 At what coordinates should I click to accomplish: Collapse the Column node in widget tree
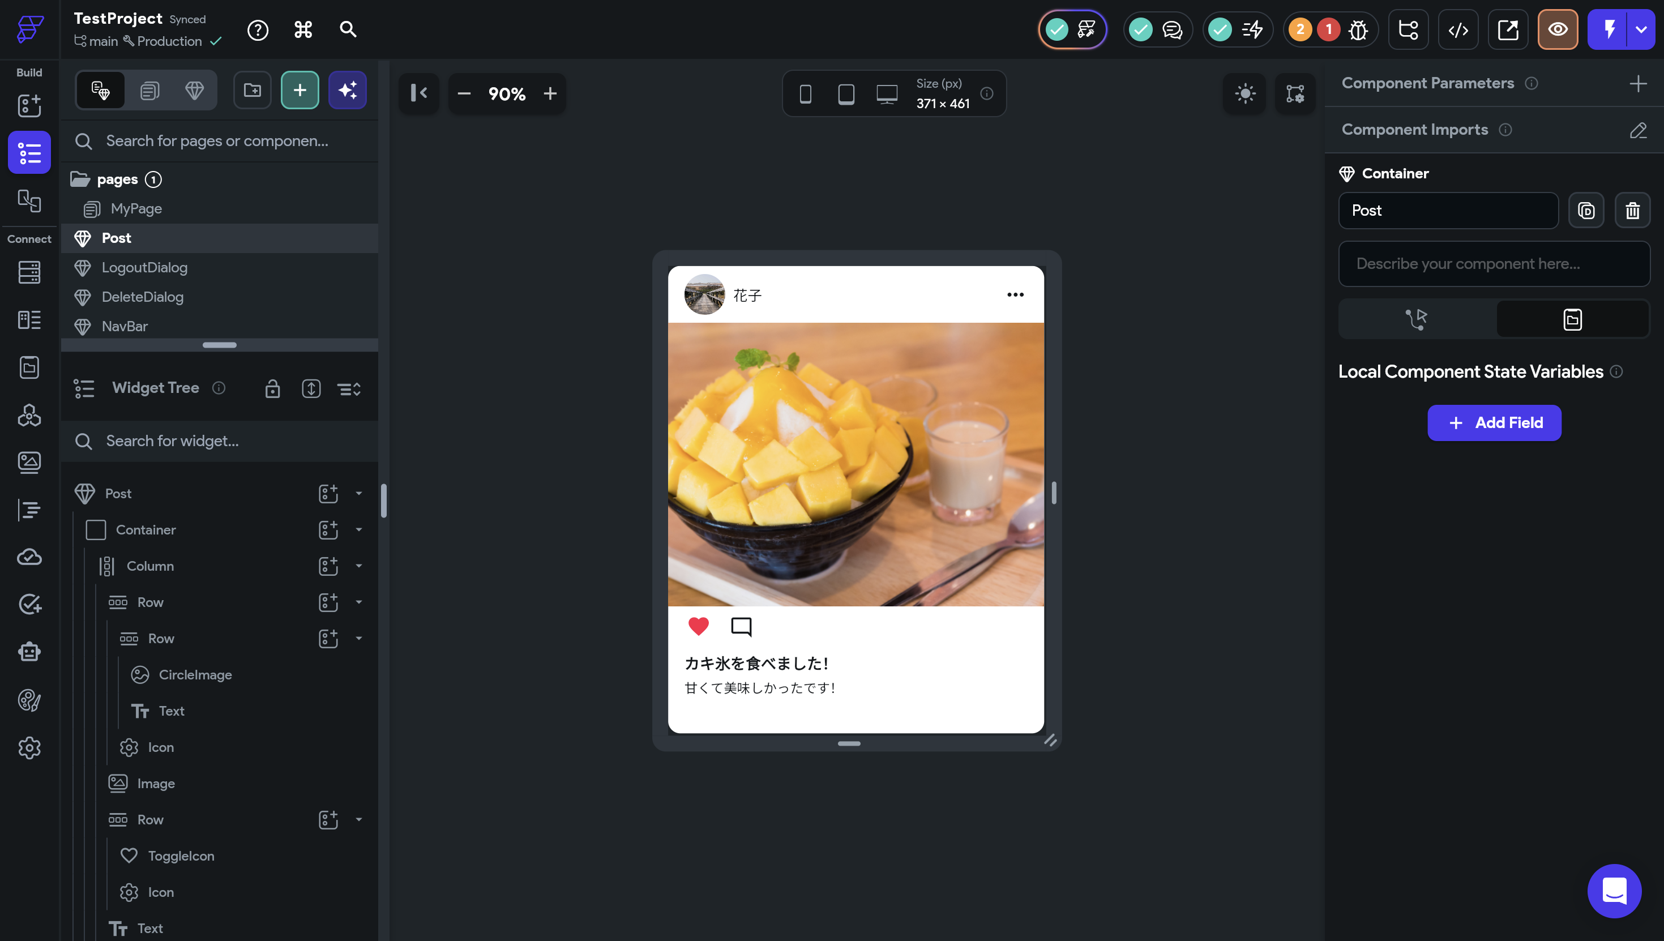point(358,566)
